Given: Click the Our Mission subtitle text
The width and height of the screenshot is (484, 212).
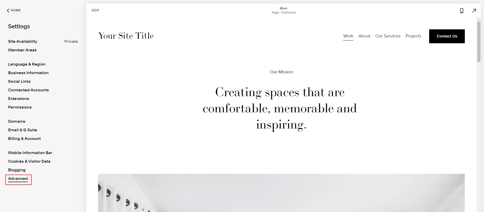Looking at the screenshot, I should click(281, 72).
